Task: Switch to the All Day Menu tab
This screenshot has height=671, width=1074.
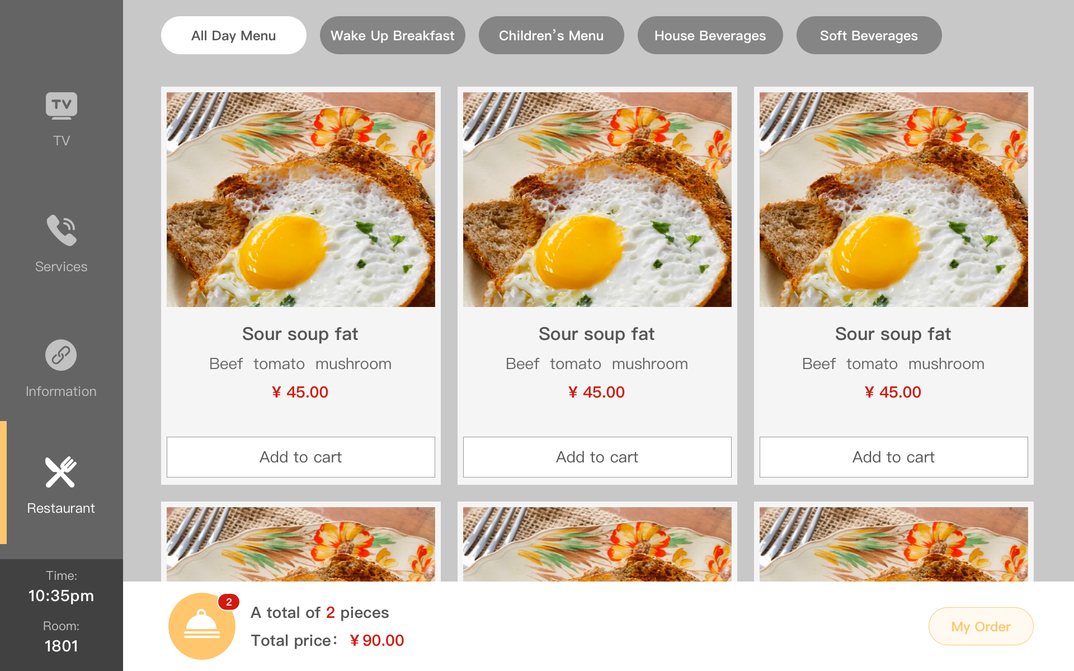Action: coord(233,35)
